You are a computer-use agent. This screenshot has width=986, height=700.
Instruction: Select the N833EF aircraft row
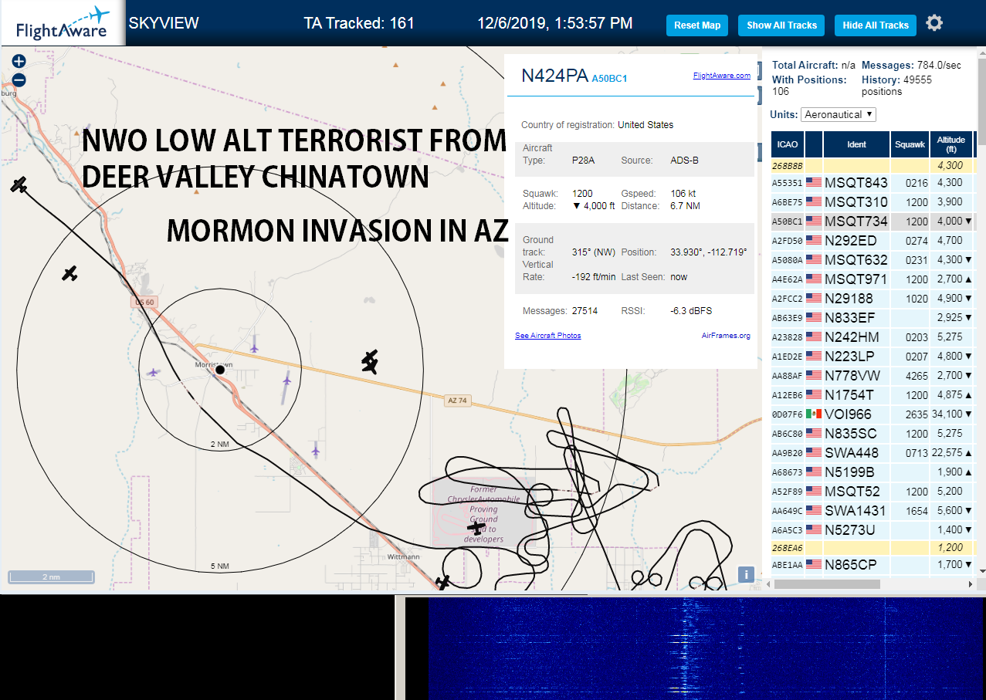tap(872, 318)
